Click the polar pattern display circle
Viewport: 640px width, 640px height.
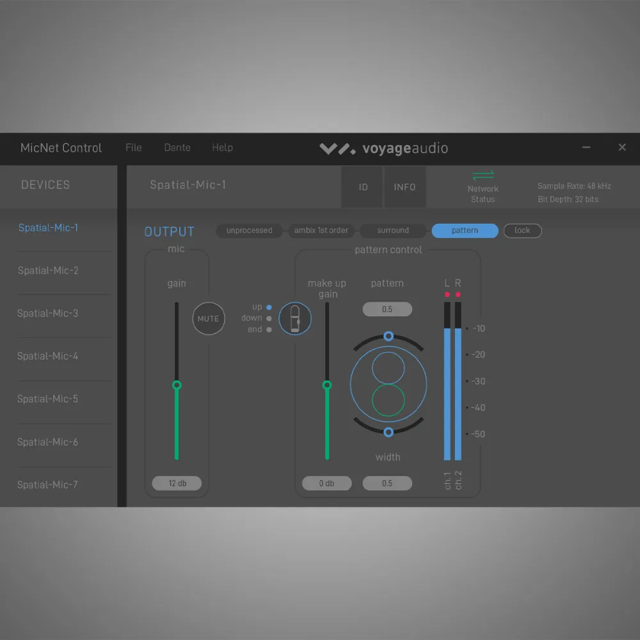[x=388, y=384]
